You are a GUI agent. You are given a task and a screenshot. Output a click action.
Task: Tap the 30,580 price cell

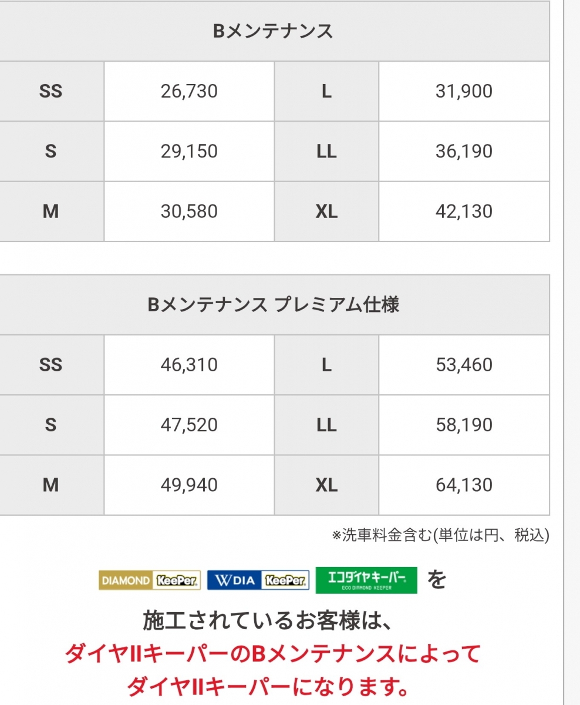point(189,211)
